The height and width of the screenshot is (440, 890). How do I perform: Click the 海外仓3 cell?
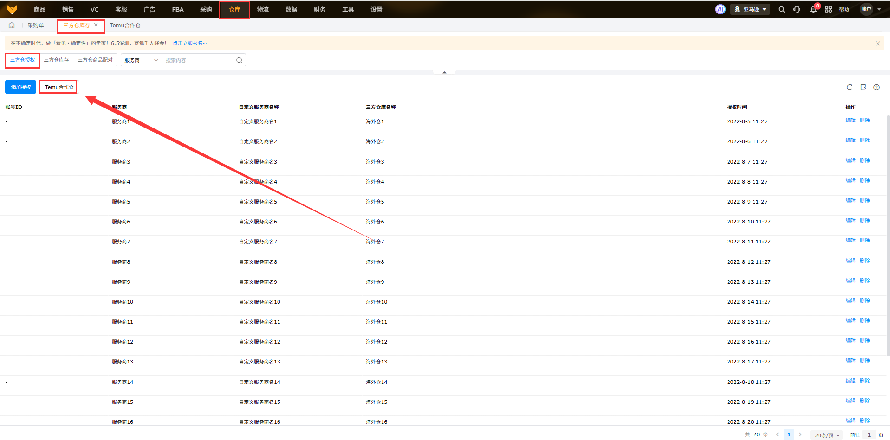(375, 162)
